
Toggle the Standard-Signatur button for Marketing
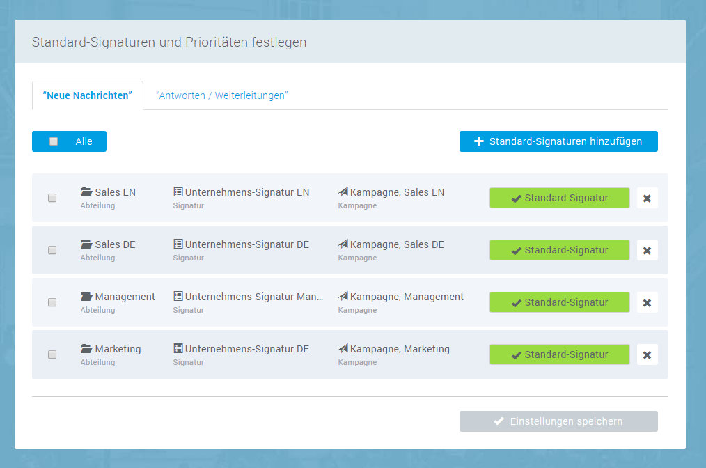click(559, 354)
